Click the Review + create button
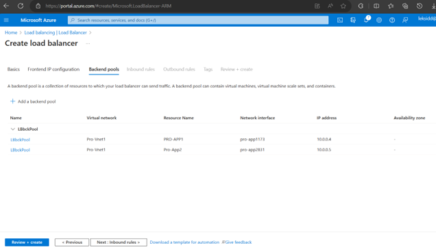The width and height of the screenshot is (436, 252). 27,242
